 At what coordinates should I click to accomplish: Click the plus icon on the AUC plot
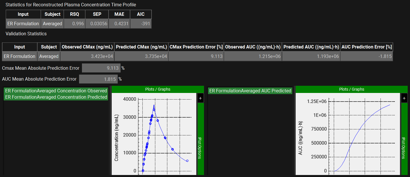(x=404, y=98)
